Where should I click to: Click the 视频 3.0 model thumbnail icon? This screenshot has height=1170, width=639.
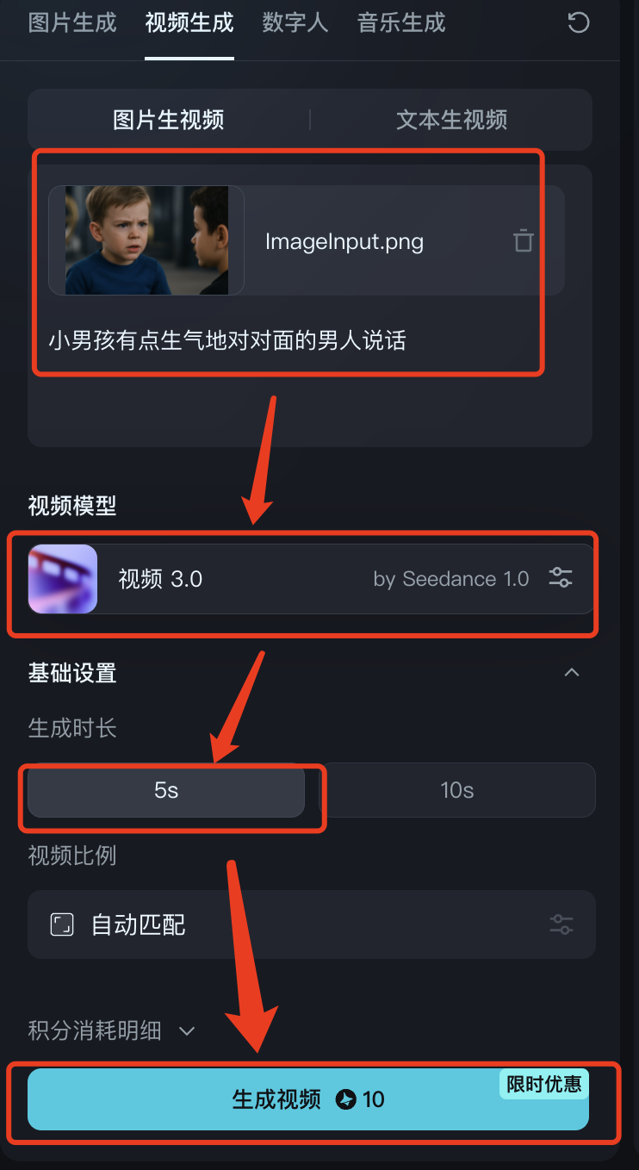63,579
